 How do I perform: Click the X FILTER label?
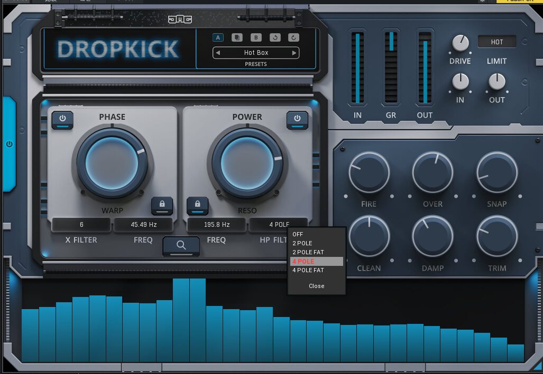pyautogui.click(x=81, y=240)
